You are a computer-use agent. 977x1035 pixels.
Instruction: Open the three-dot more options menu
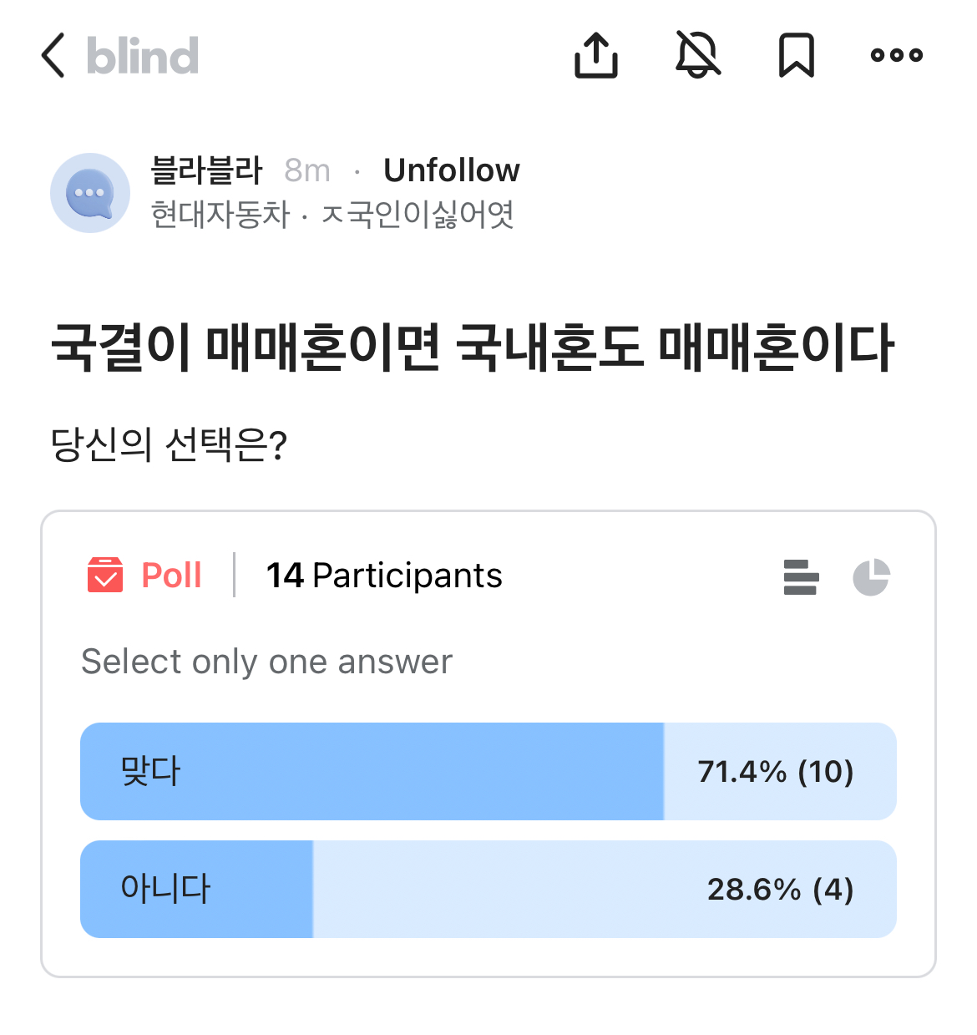pyautogui.click(x=896, y=56)
